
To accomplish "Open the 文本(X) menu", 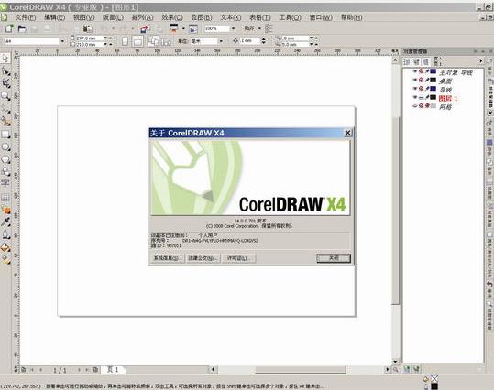I will 231,17.
